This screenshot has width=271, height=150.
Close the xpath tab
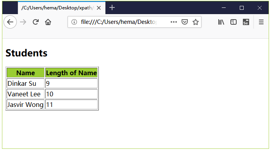point(99,8)
